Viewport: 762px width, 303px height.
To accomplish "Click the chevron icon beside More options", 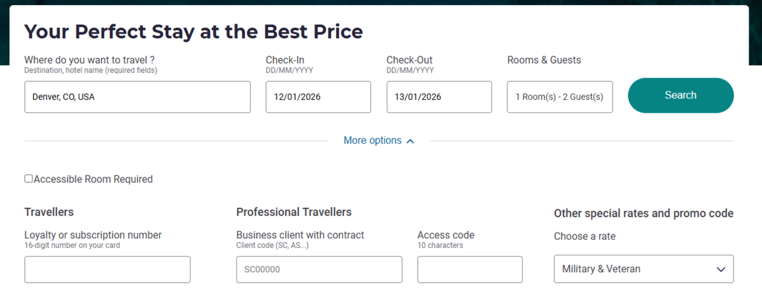I will click(410, 141).
